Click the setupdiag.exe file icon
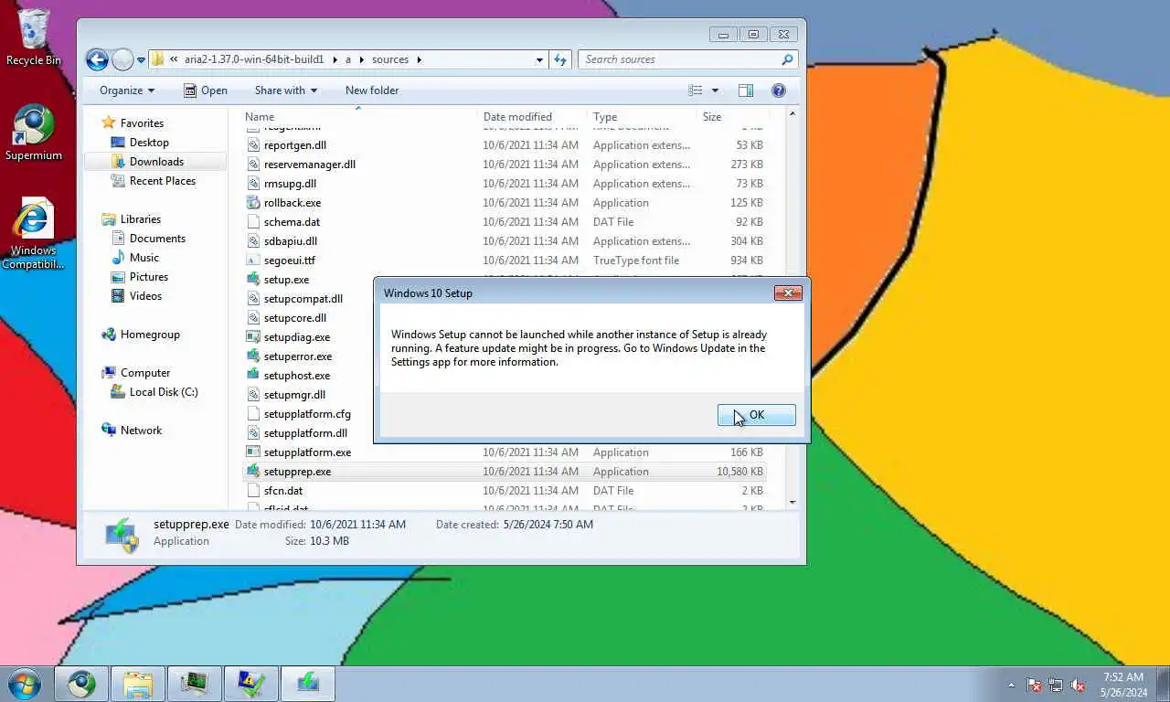The width and height of the screenshot is (1170, 702). pos(254,337)
